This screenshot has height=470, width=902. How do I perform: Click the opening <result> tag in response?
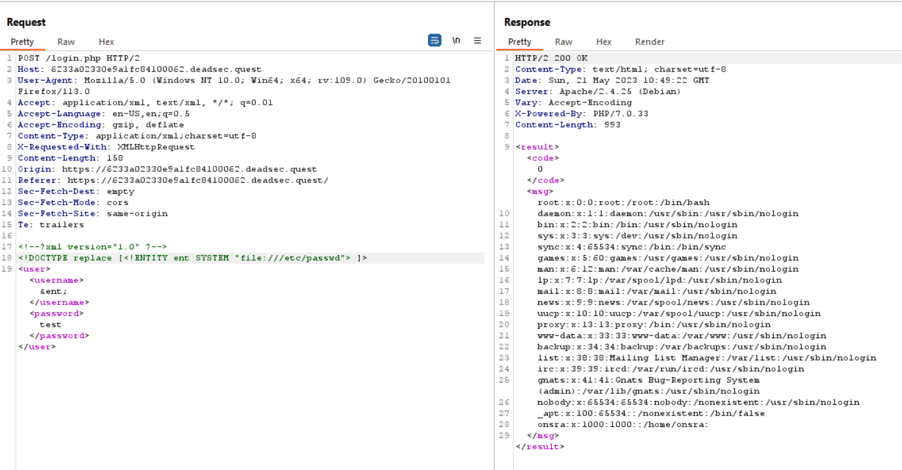pos(537,147)
